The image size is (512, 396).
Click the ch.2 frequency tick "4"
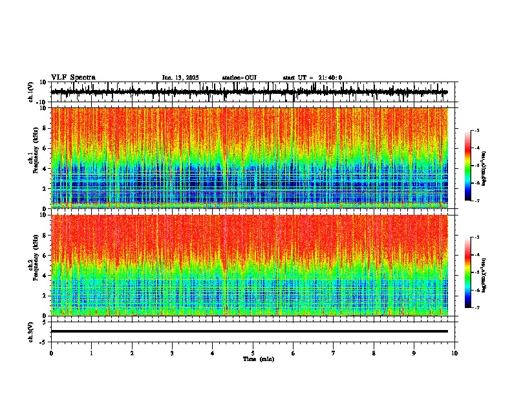point(45,276)
